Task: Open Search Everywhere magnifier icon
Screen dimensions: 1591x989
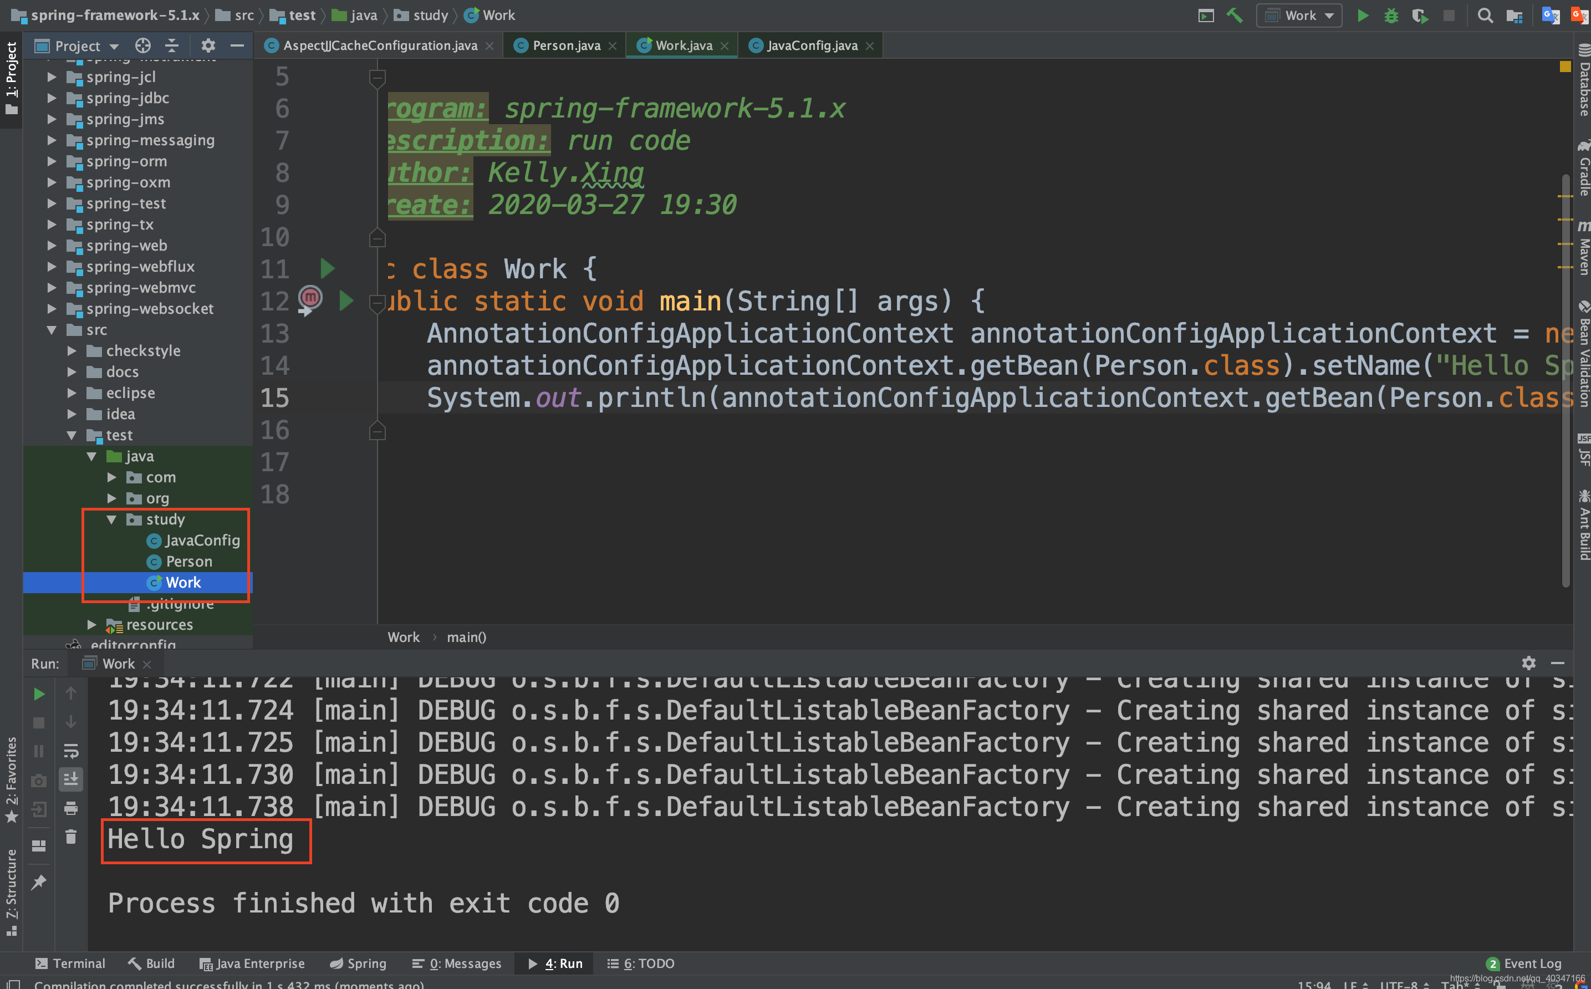Action: click(1485, 16)
